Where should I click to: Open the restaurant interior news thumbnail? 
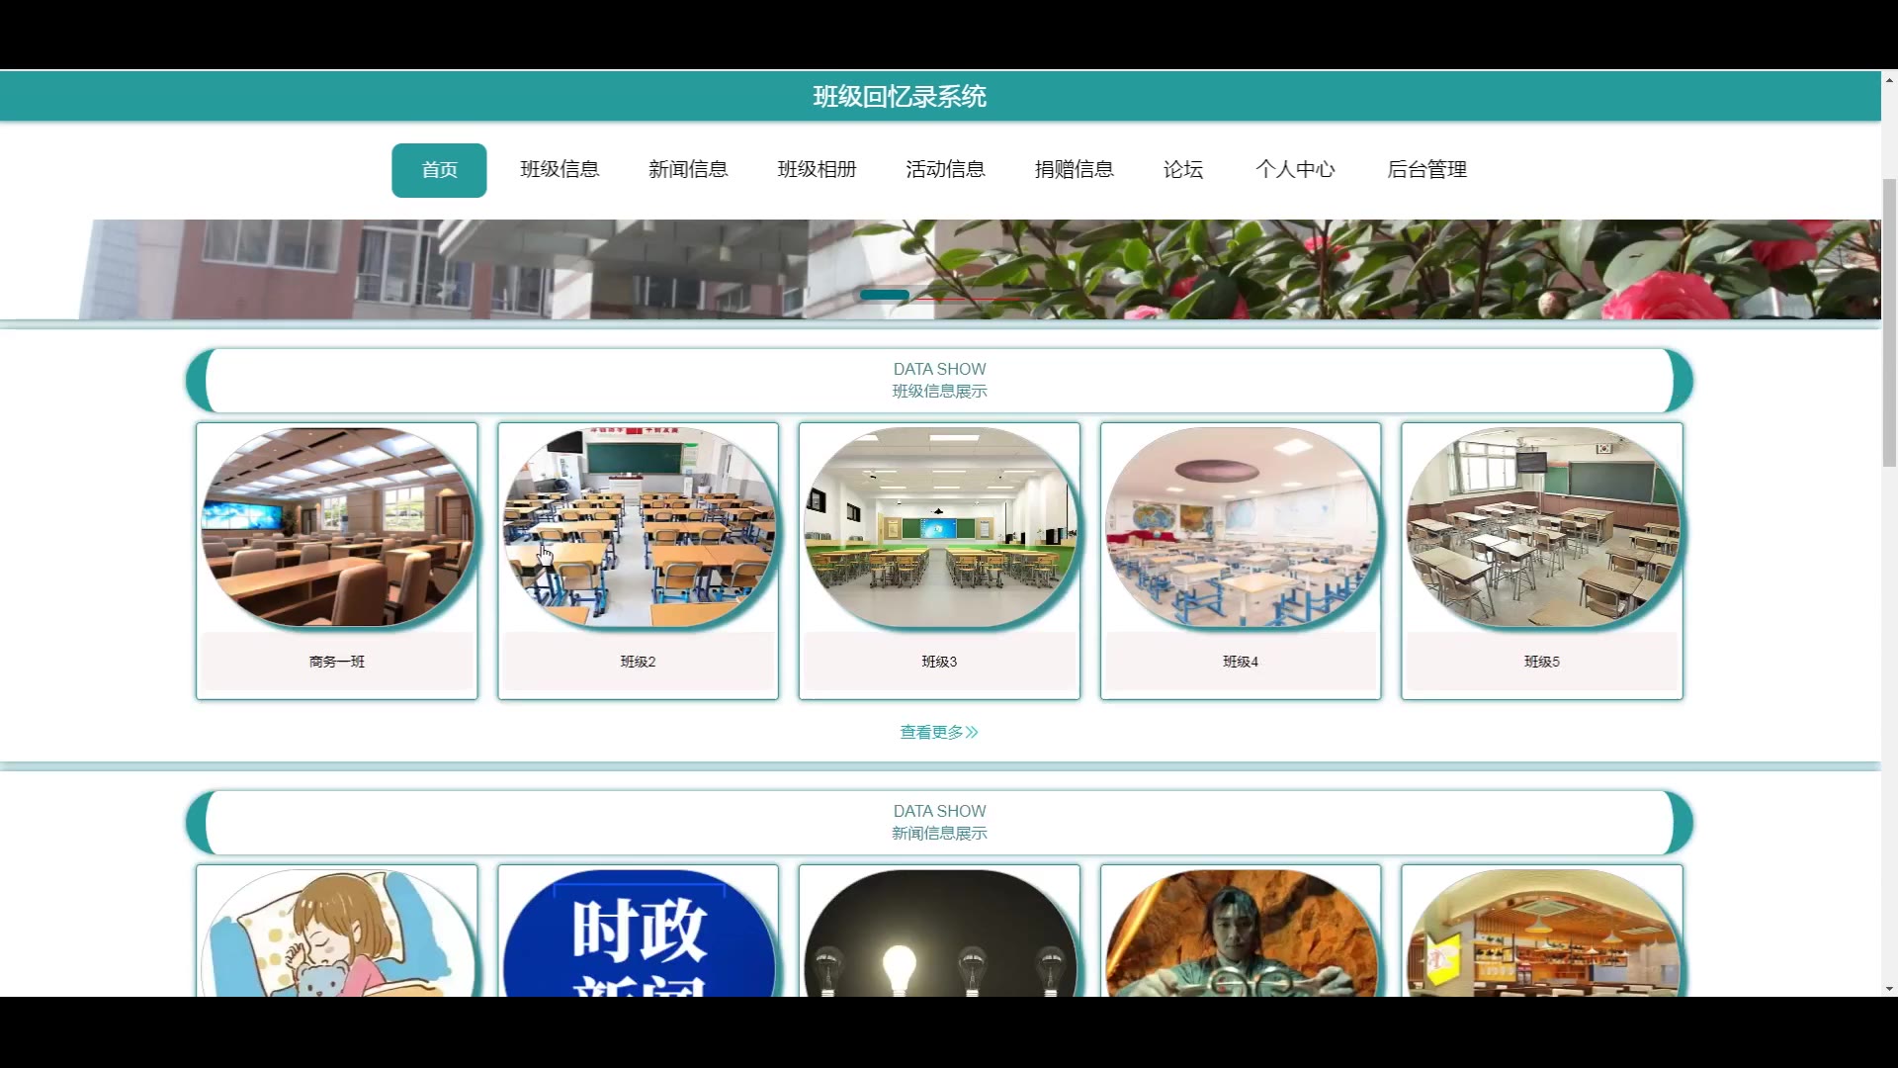point(1542,933)
